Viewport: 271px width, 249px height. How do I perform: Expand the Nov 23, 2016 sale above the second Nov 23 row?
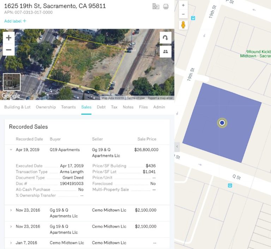(x=11, y=210)
